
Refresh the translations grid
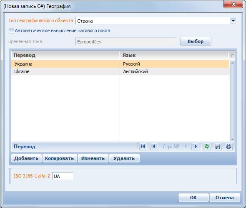click(207, 147)
